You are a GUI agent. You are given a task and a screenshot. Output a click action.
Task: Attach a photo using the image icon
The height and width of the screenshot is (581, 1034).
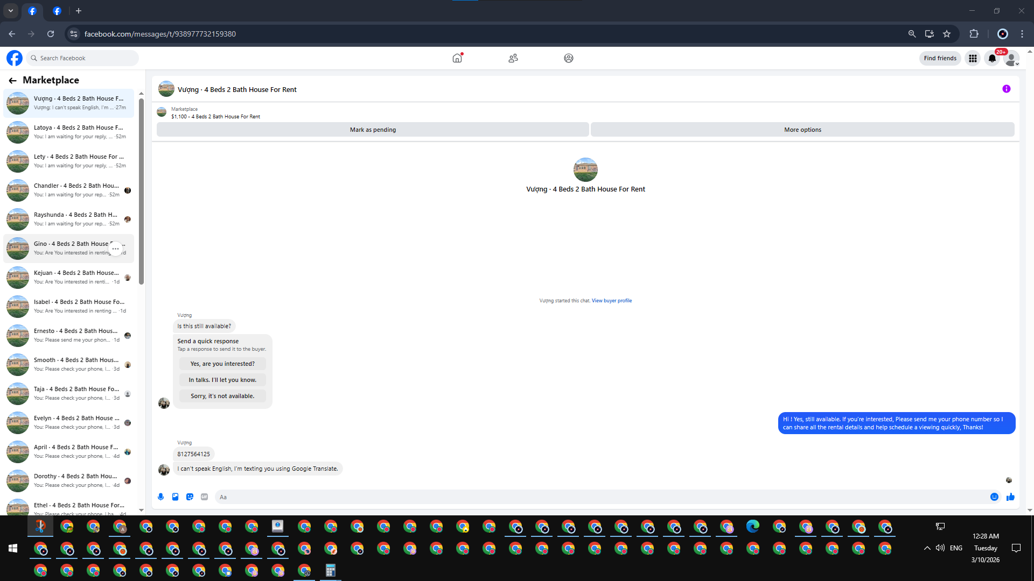coord(175,497)
